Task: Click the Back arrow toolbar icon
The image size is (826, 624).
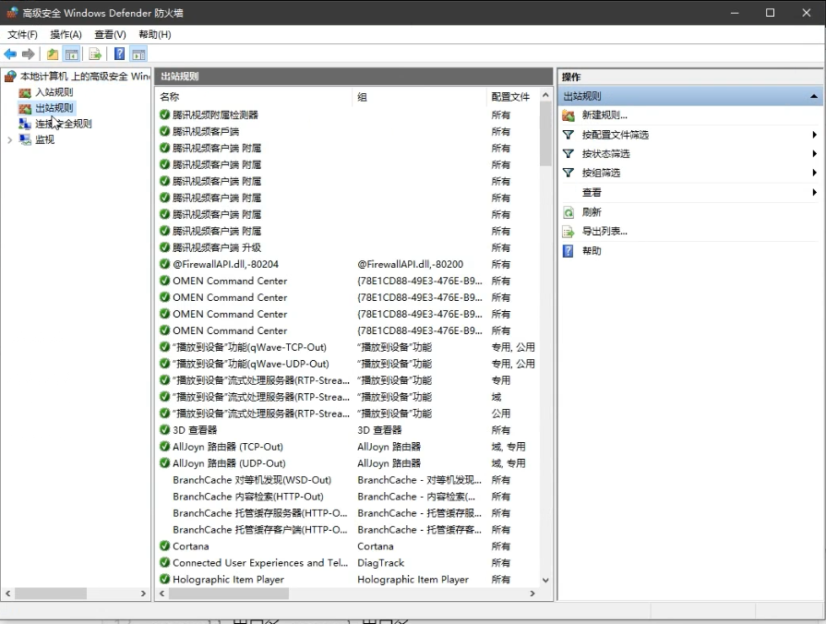Action: tap(10, 54)
